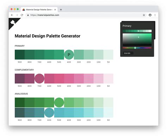The width and height of the screenshot is (167, 137).
Task: Bookmark page with star icon
Action: (x=144, y=15)
